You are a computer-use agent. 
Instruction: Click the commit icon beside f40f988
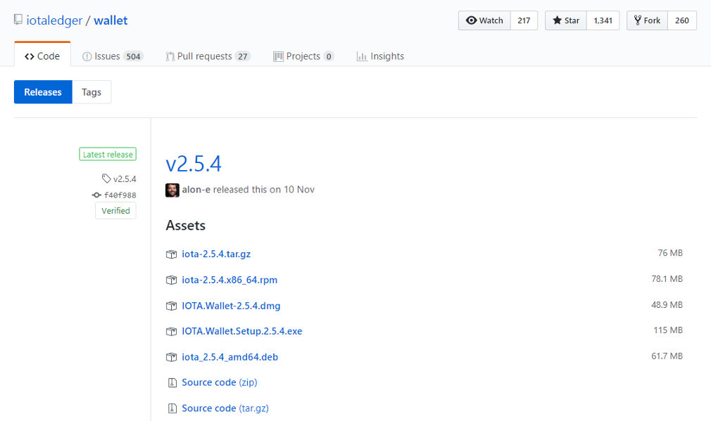(x=96, y=195)
